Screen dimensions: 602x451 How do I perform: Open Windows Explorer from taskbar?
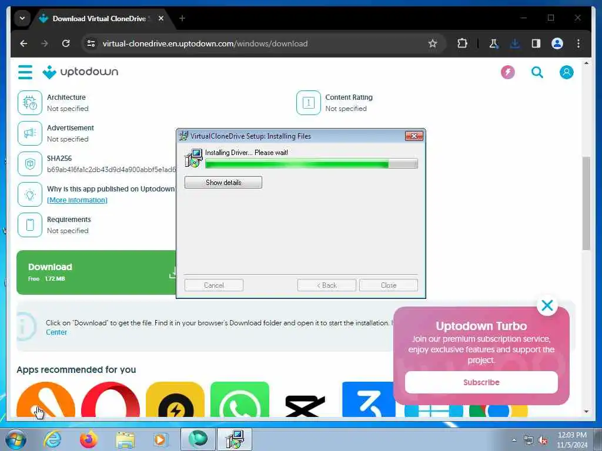[x=125, y=439]
